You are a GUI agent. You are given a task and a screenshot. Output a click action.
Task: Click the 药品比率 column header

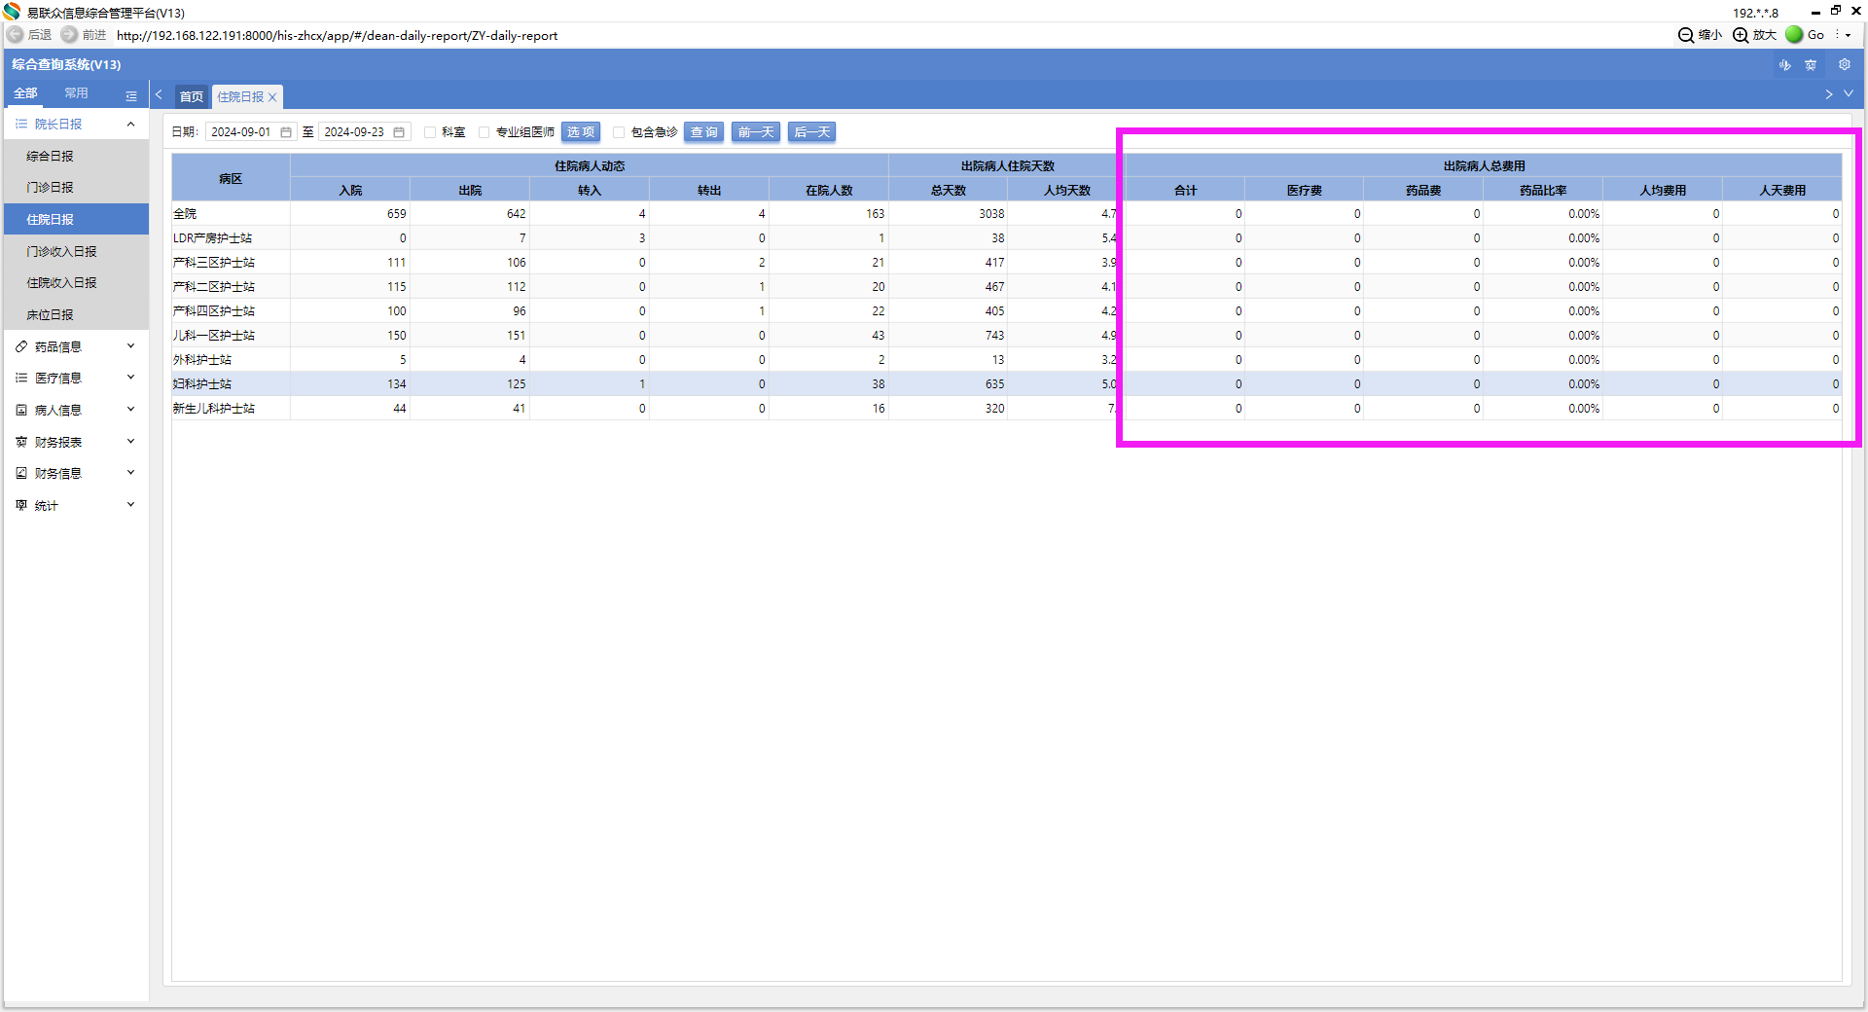1543,191
